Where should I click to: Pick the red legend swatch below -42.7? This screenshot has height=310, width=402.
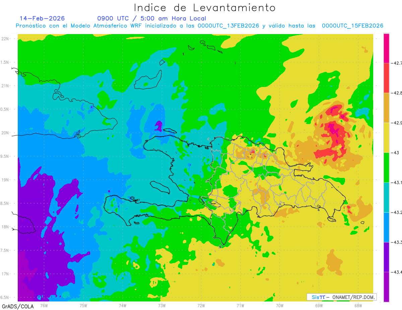[386, 78]
